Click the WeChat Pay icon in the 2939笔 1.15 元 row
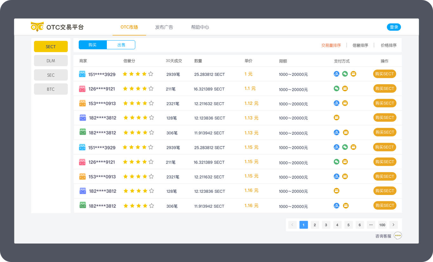Image resolution: width=433 pixels, height=262 pixels. coord(345,147)
